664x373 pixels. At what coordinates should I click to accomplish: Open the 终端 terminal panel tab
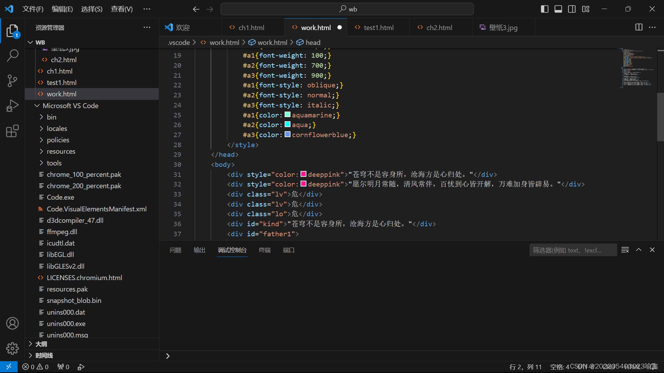(x=265, y=250)
